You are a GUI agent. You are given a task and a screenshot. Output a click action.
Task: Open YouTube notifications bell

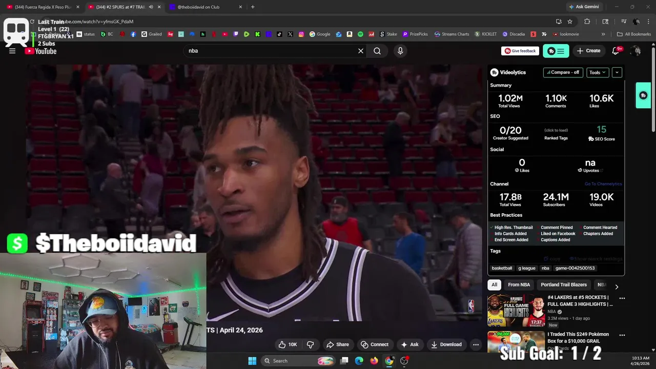pos(617,51)
